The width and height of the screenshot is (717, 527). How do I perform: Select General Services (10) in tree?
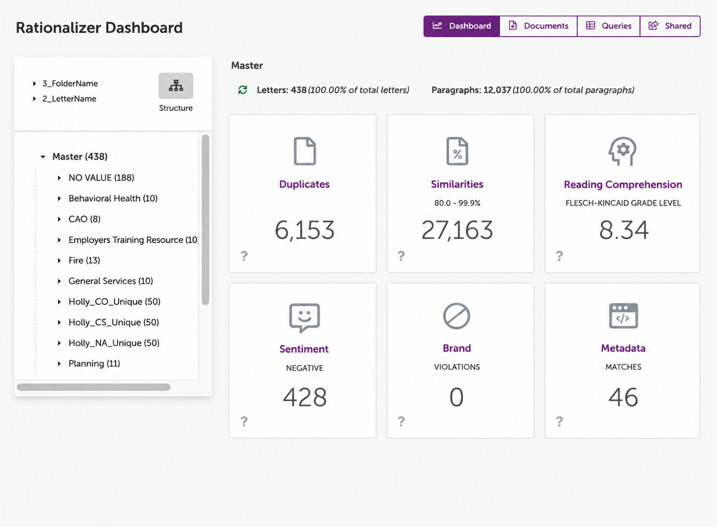(x=111, y=281)
